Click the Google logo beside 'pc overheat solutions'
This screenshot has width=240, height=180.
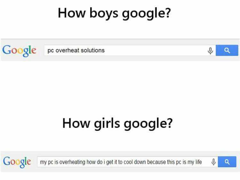click(x=19, y=51)
